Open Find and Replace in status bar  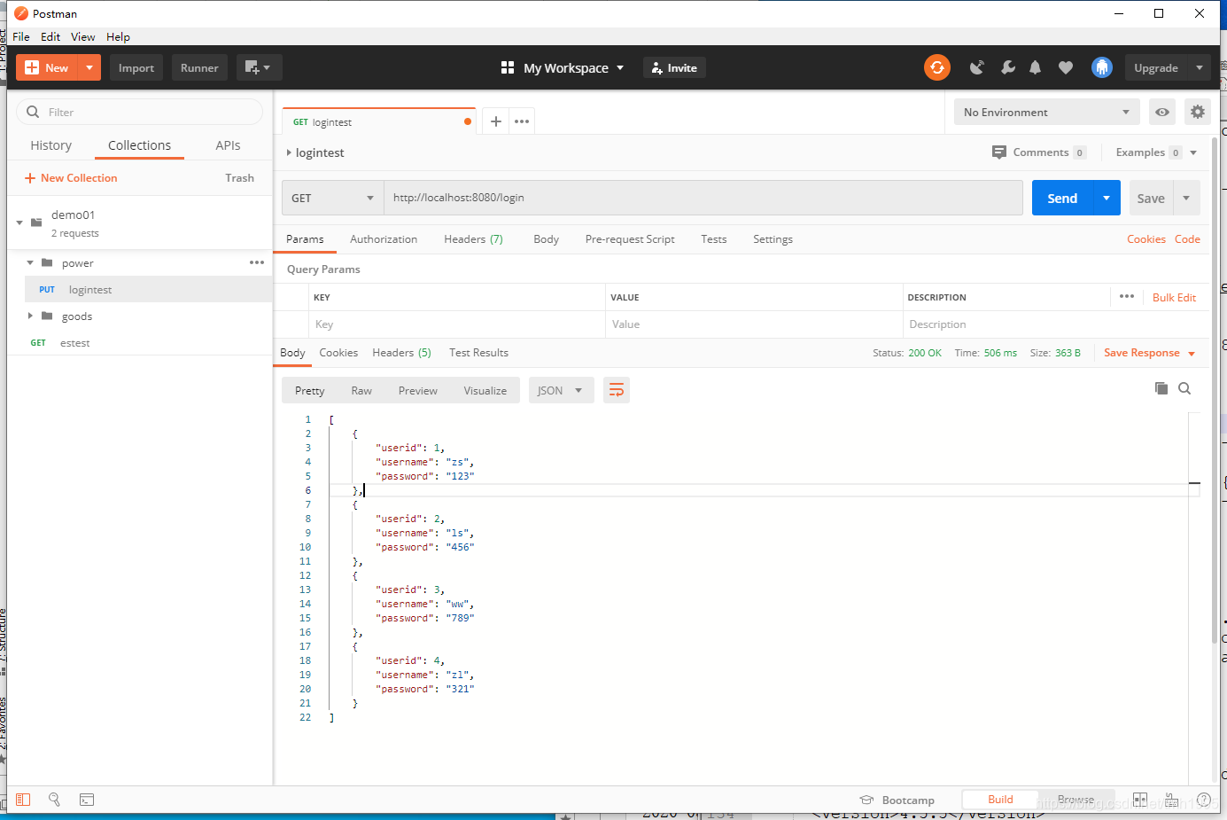(54, 800)
